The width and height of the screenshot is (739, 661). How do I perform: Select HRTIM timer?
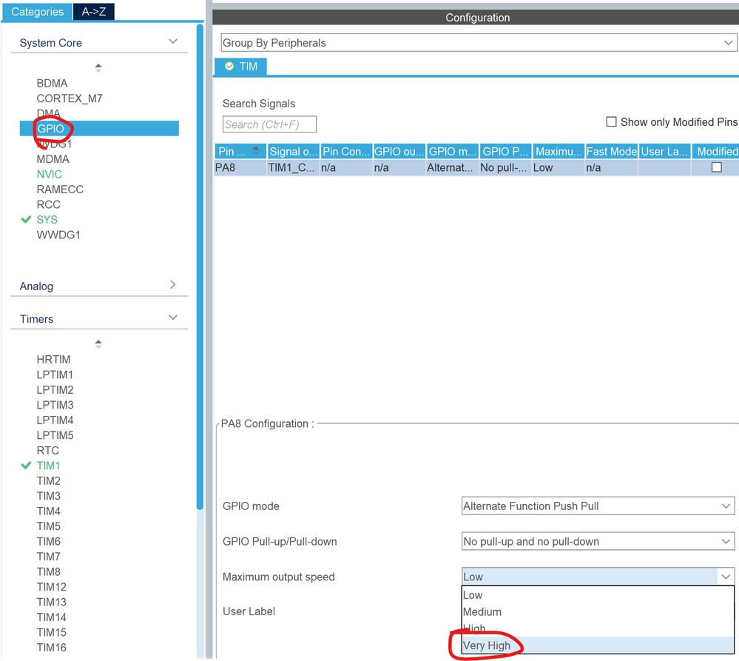pyautogui.click(x=53, y=360)
